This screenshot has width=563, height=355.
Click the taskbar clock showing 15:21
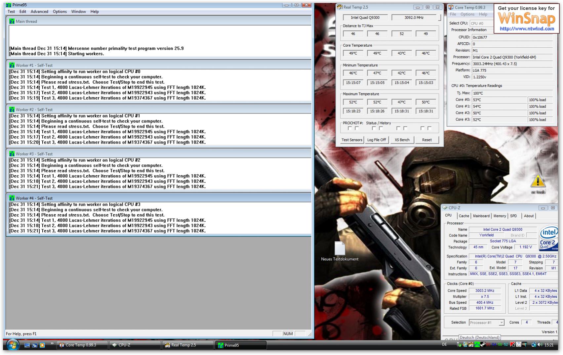tap(549, 345)
